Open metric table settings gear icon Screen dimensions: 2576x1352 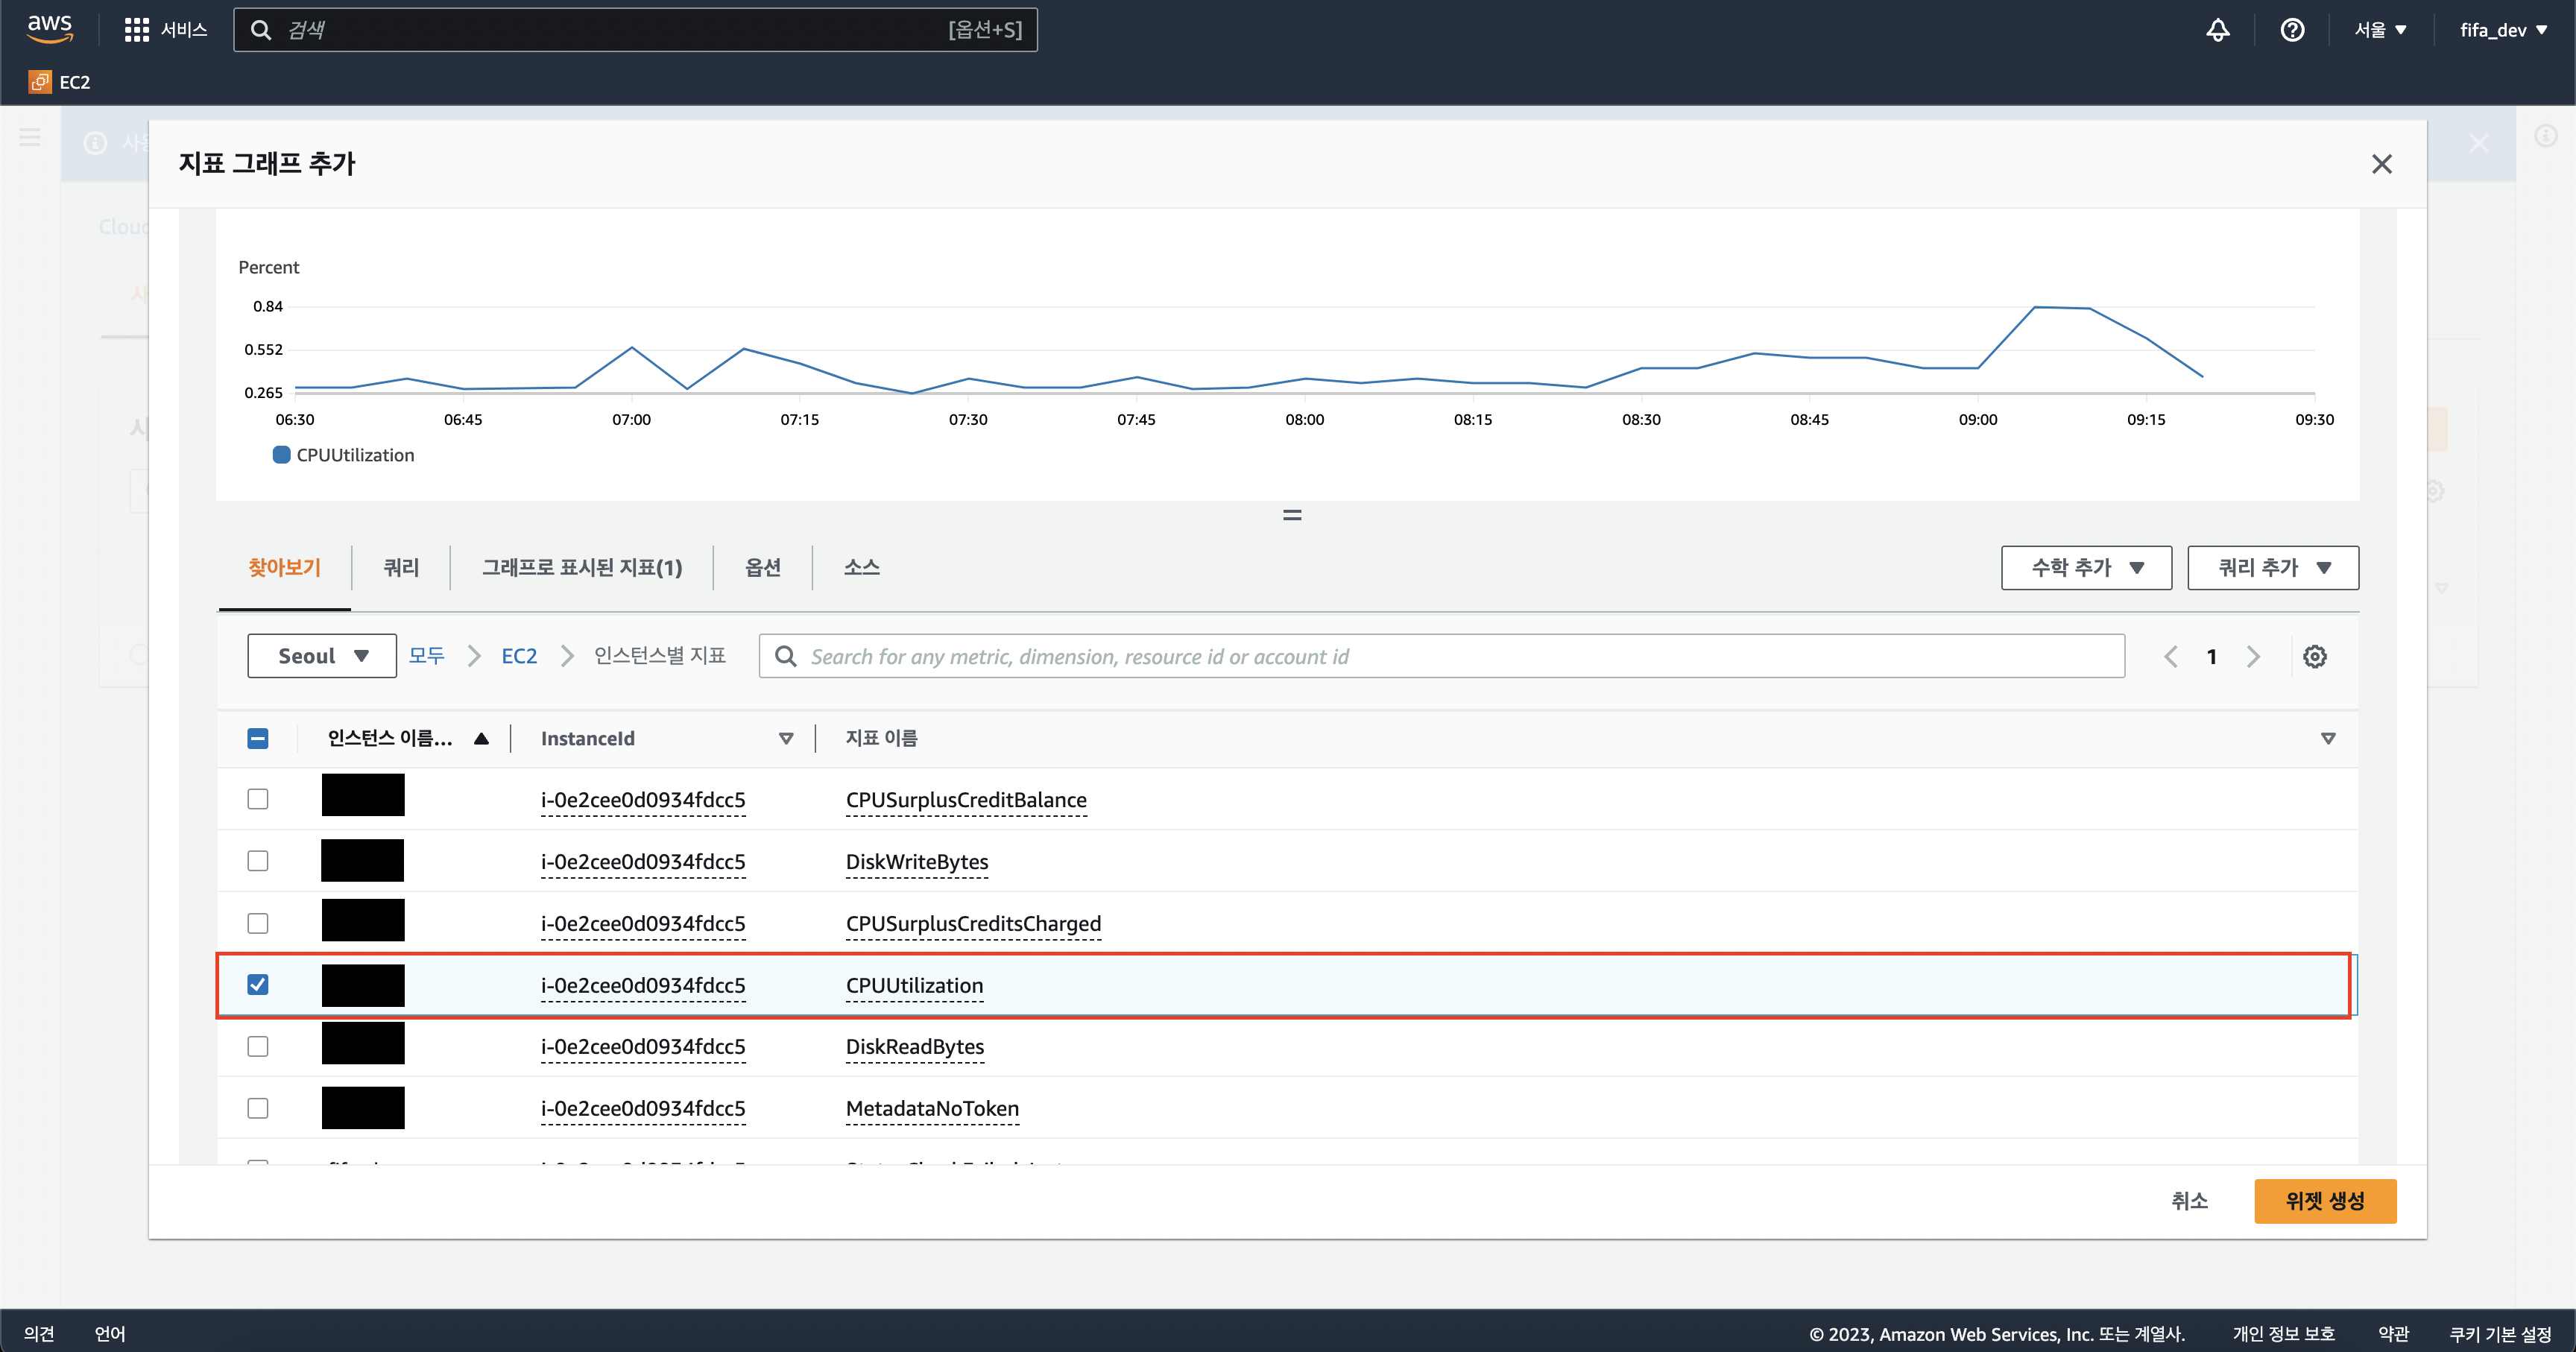2314,656
